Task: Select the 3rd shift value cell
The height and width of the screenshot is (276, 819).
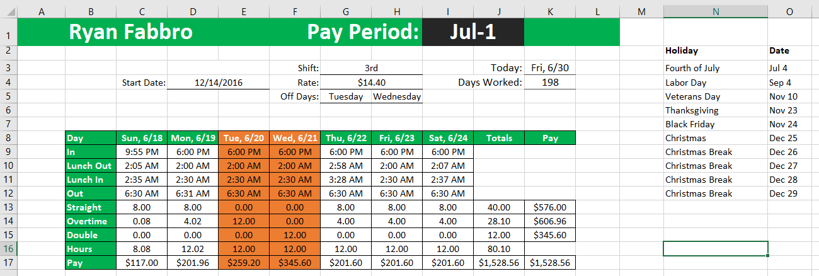Action: (371, 68)
